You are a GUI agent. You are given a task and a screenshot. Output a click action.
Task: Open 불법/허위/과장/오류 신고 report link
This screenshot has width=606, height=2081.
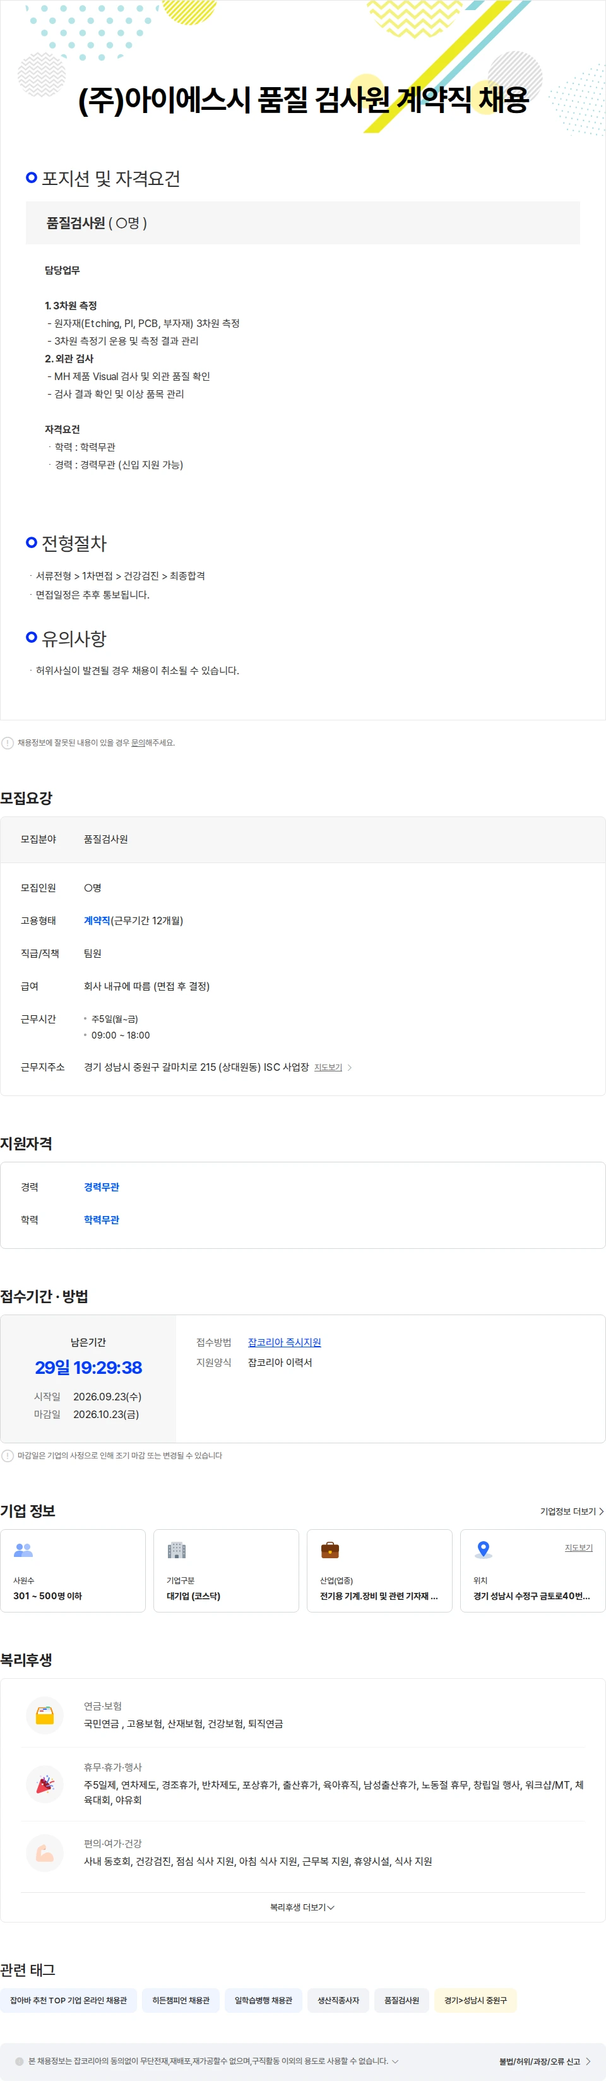(x=545, y=2061)
